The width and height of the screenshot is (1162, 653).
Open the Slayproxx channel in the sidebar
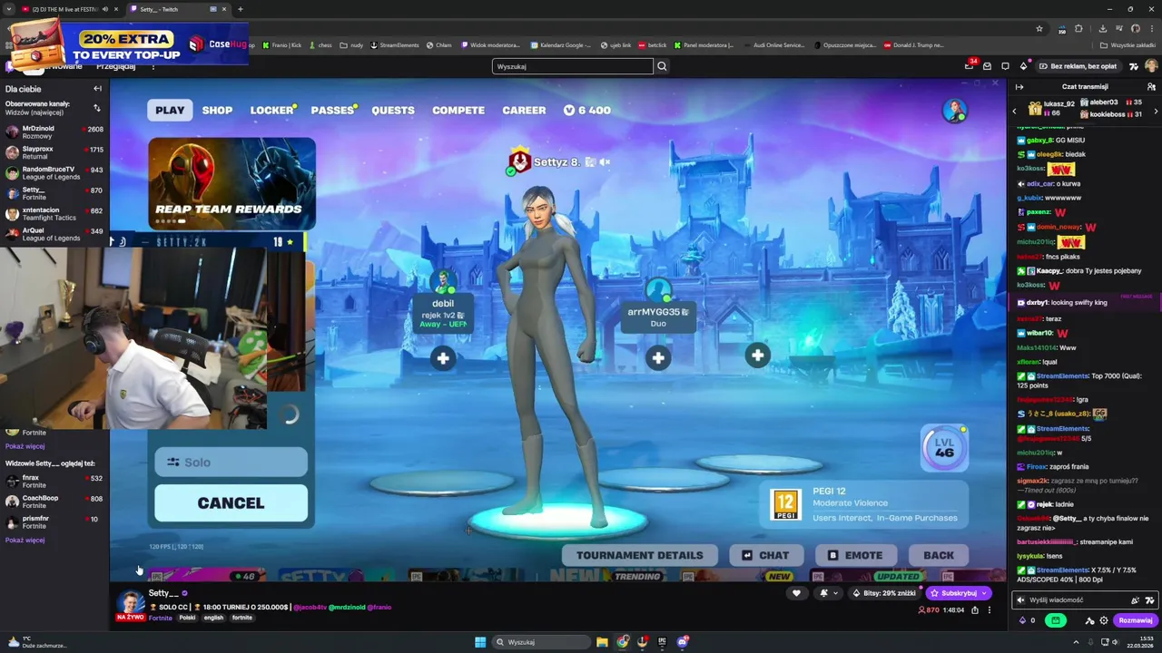pos(54,152)
